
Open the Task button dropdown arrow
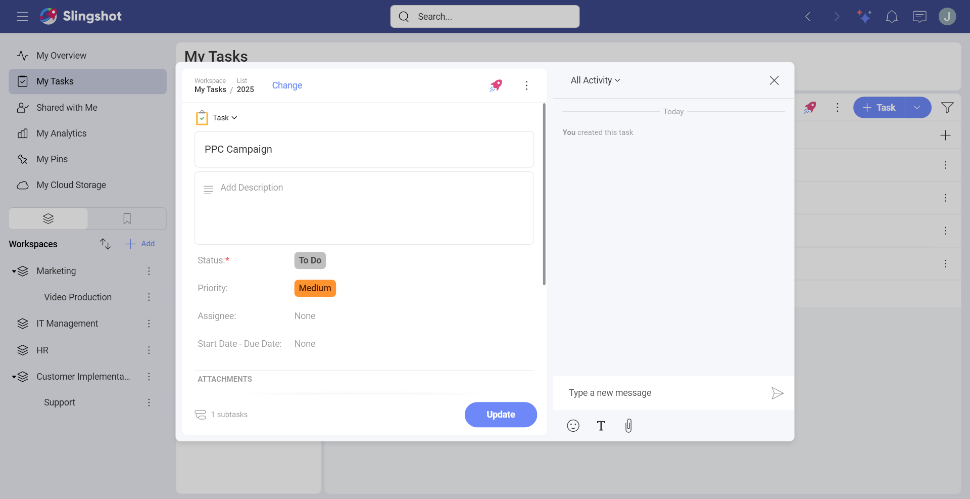[917, 108]
